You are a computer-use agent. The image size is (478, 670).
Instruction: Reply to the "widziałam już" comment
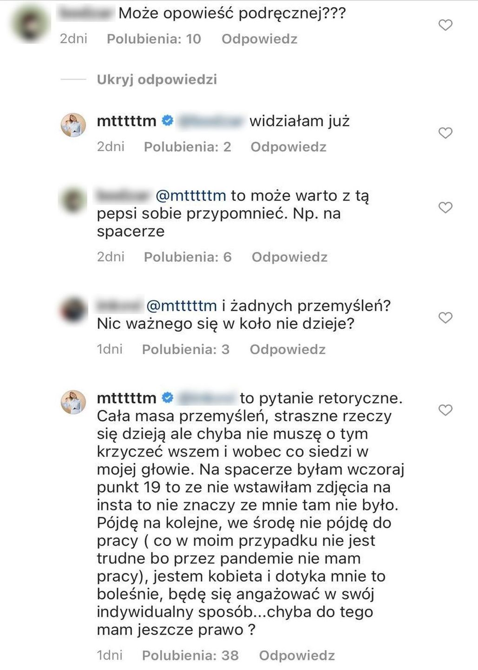tap(288, 147)
